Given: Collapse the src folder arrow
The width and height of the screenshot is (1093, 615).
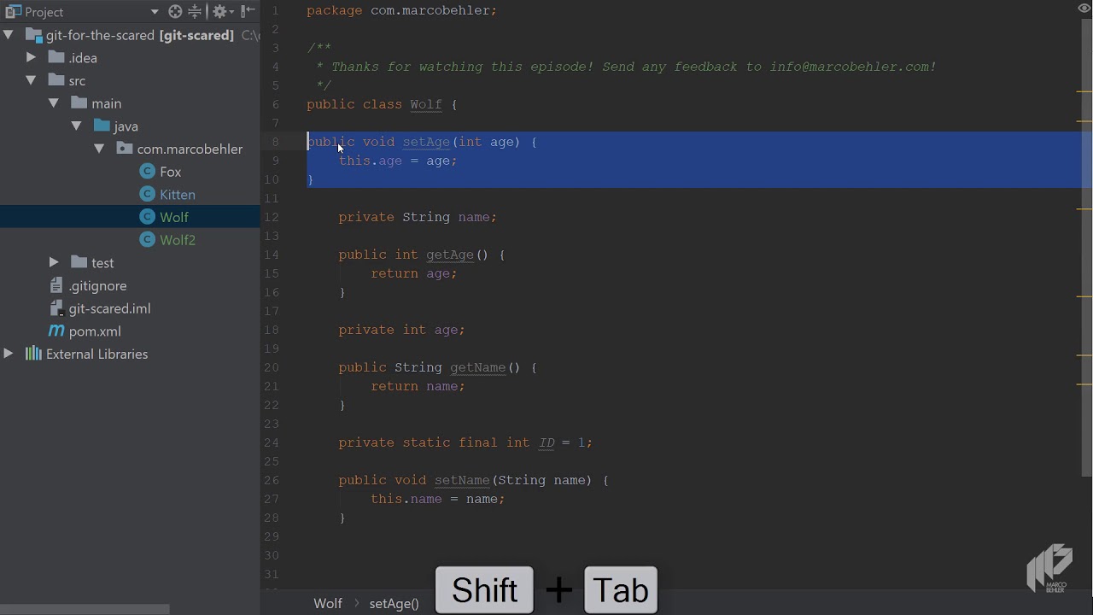Looking at the screenshot, I should tap(32, 80).
